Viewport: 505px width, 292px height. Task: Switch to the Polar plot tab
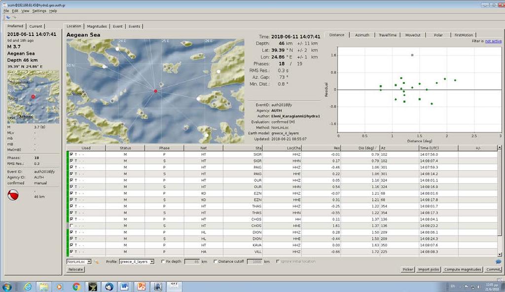(438, 35)
